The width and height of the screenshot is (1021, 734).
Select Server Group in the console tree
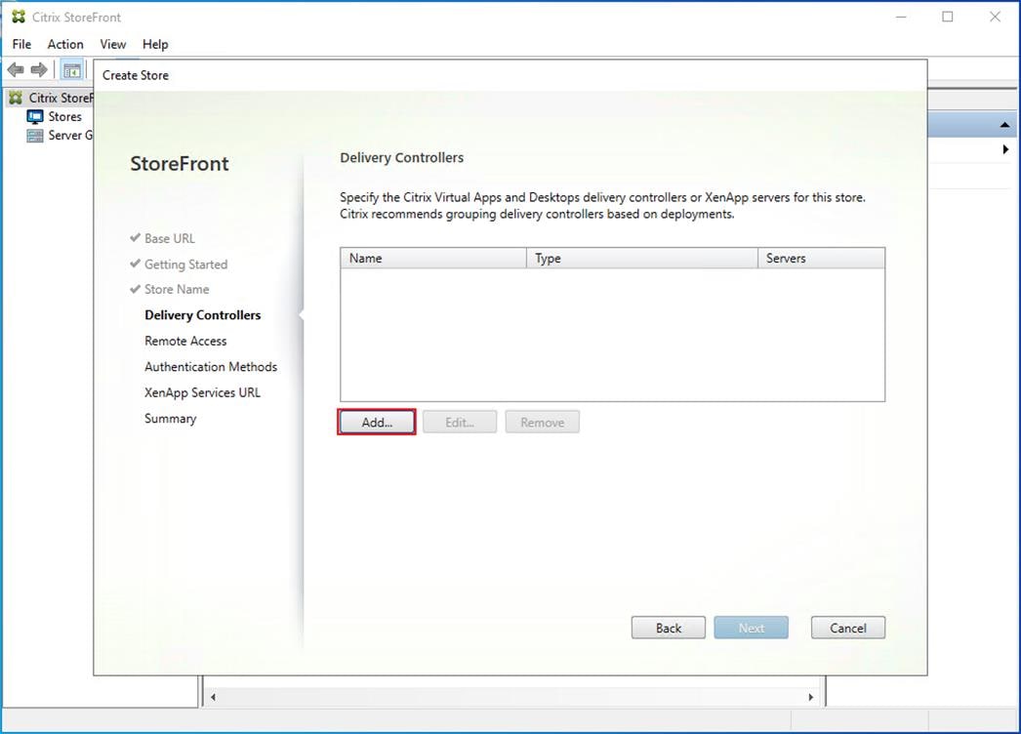tap(70, 136)
